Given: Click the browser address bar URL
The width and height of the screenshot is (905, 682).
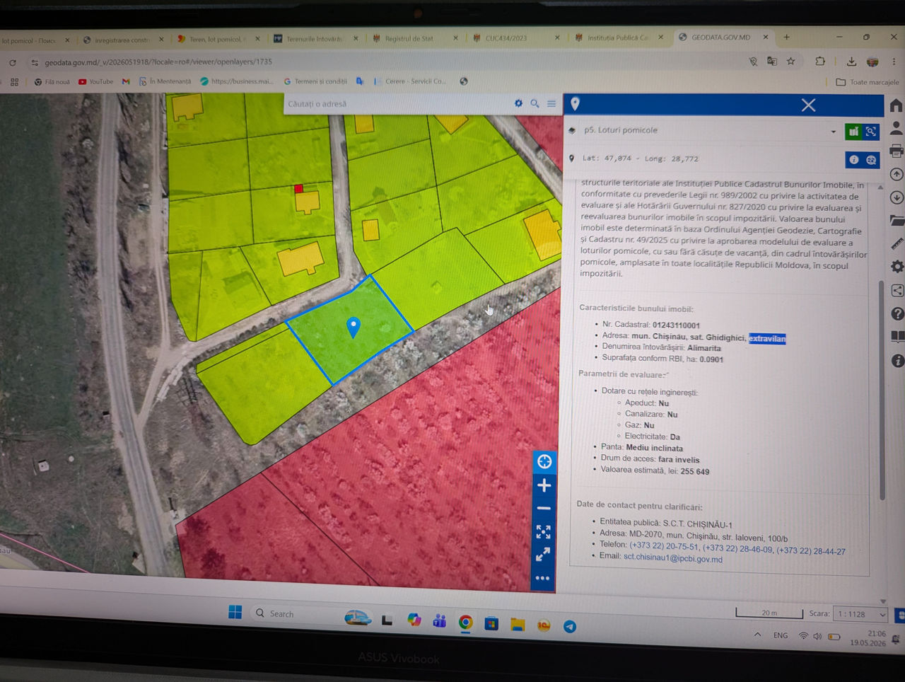Looking at the screenshot, I should (158, 62).
